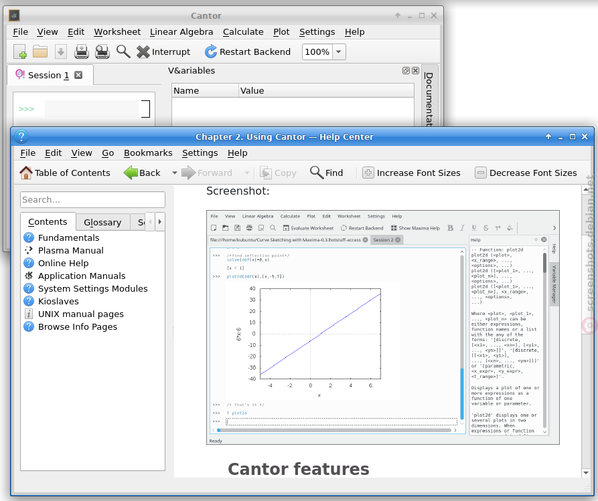Interrupt the running calculation in Cantor
The image size is (598, 501).
click(x=163, y=52)
